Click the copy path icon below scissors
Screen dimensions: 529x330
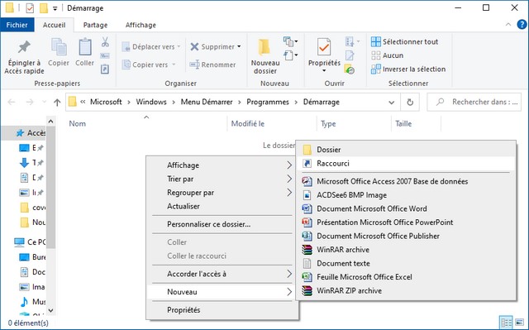click(105, 55)
